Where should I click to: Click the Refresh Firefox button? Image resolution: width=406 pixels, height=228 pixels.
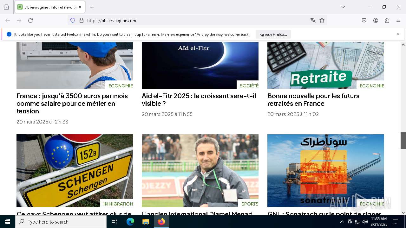pos(273,35)
